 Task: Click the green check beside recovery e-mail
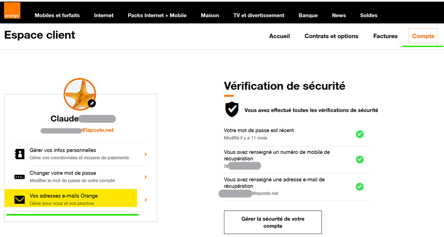360,186
